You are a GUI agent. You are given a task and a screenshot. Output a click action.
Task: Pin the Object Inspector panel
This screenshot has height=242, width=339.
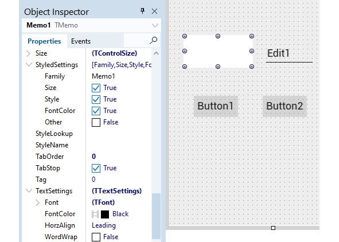[x=142, y=11]
